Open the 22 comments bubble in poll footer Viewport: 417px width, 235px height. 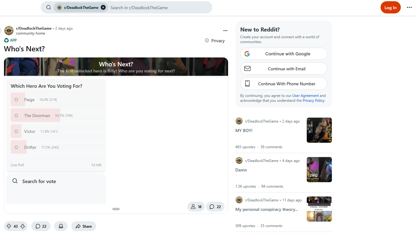click(215, 207)
